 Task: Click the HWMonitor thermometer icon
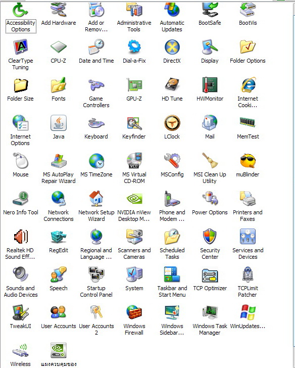pos(210,84)
